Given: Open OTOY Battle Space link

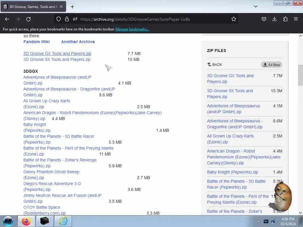Looking at the screenshot, I should 44,210.
